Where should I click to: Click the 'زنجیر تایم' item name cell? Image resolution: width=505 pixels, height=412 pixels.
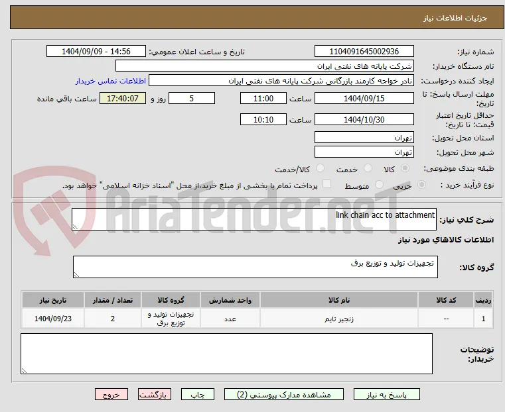coord(339,319)
